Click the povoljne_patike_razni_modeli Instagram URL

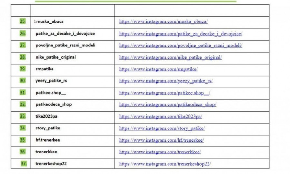click(180, 46)
